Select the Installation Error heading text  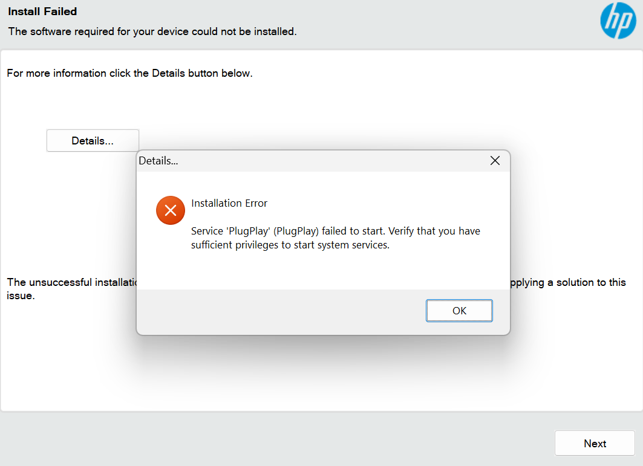229,203
